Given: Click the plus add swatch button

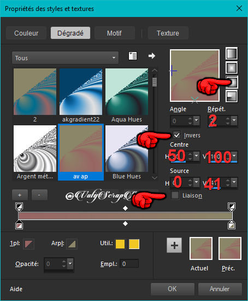Looking at the screenshot, I should click(x=174, y=245).
